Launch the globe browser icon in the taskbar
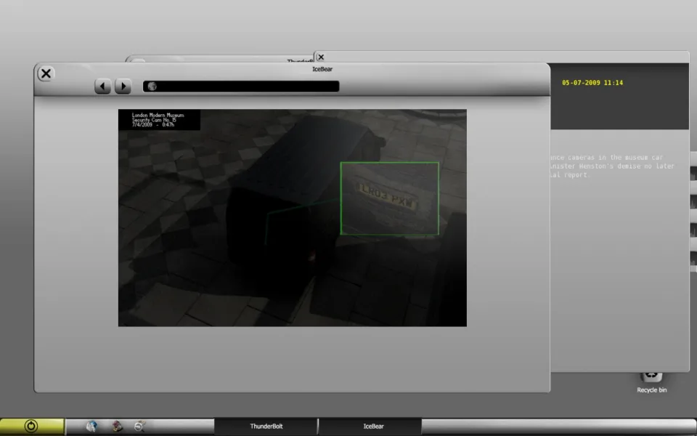The image size is (697, 436). (x=91, y=427)
